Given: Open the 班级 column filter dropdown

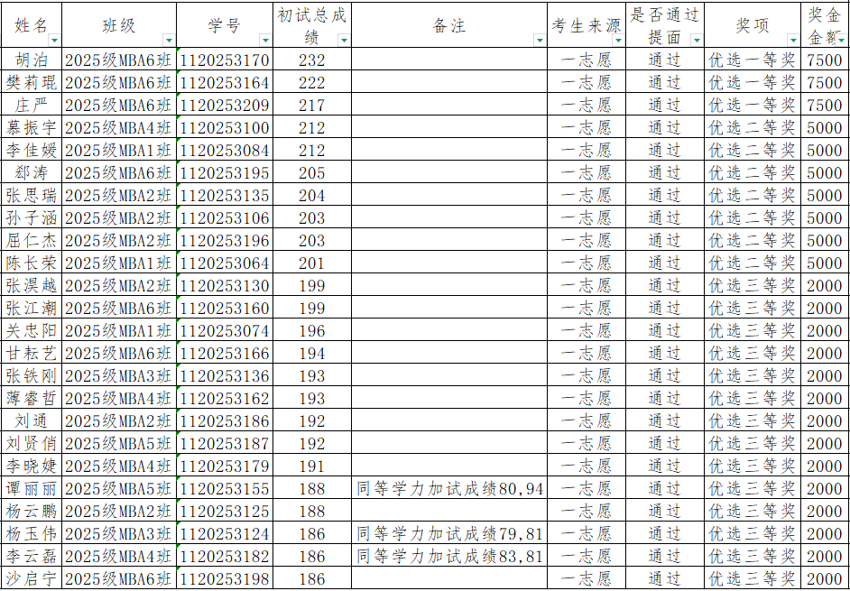Looking at the screenshot, I should point(169,41).
